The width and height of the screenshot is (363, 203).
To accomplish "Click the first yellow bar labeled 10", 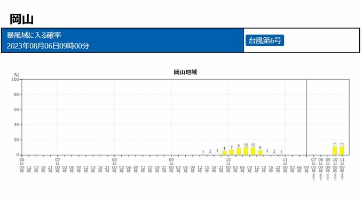I will coord(246,151).
